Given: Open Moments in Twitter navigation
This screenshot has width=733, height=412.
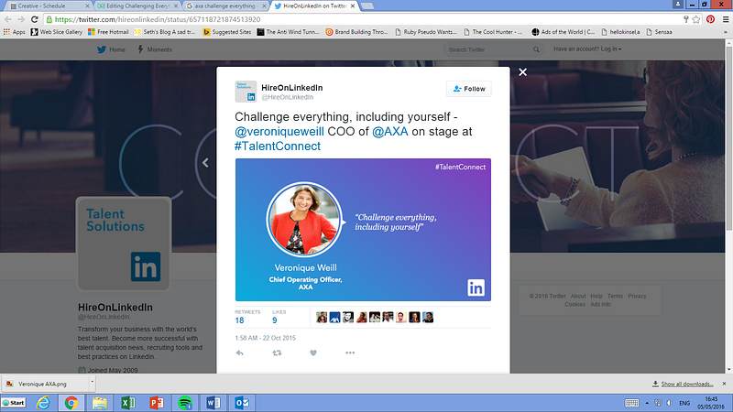Looking at the screenshot, I should tap(155, 49).
